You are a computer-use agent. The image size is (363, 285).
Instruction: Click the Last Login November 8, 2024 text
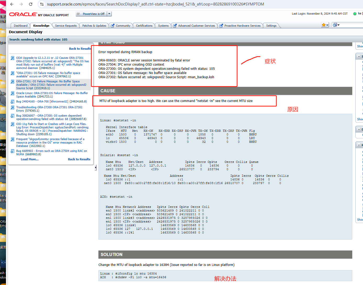click(x=320, y=14)
